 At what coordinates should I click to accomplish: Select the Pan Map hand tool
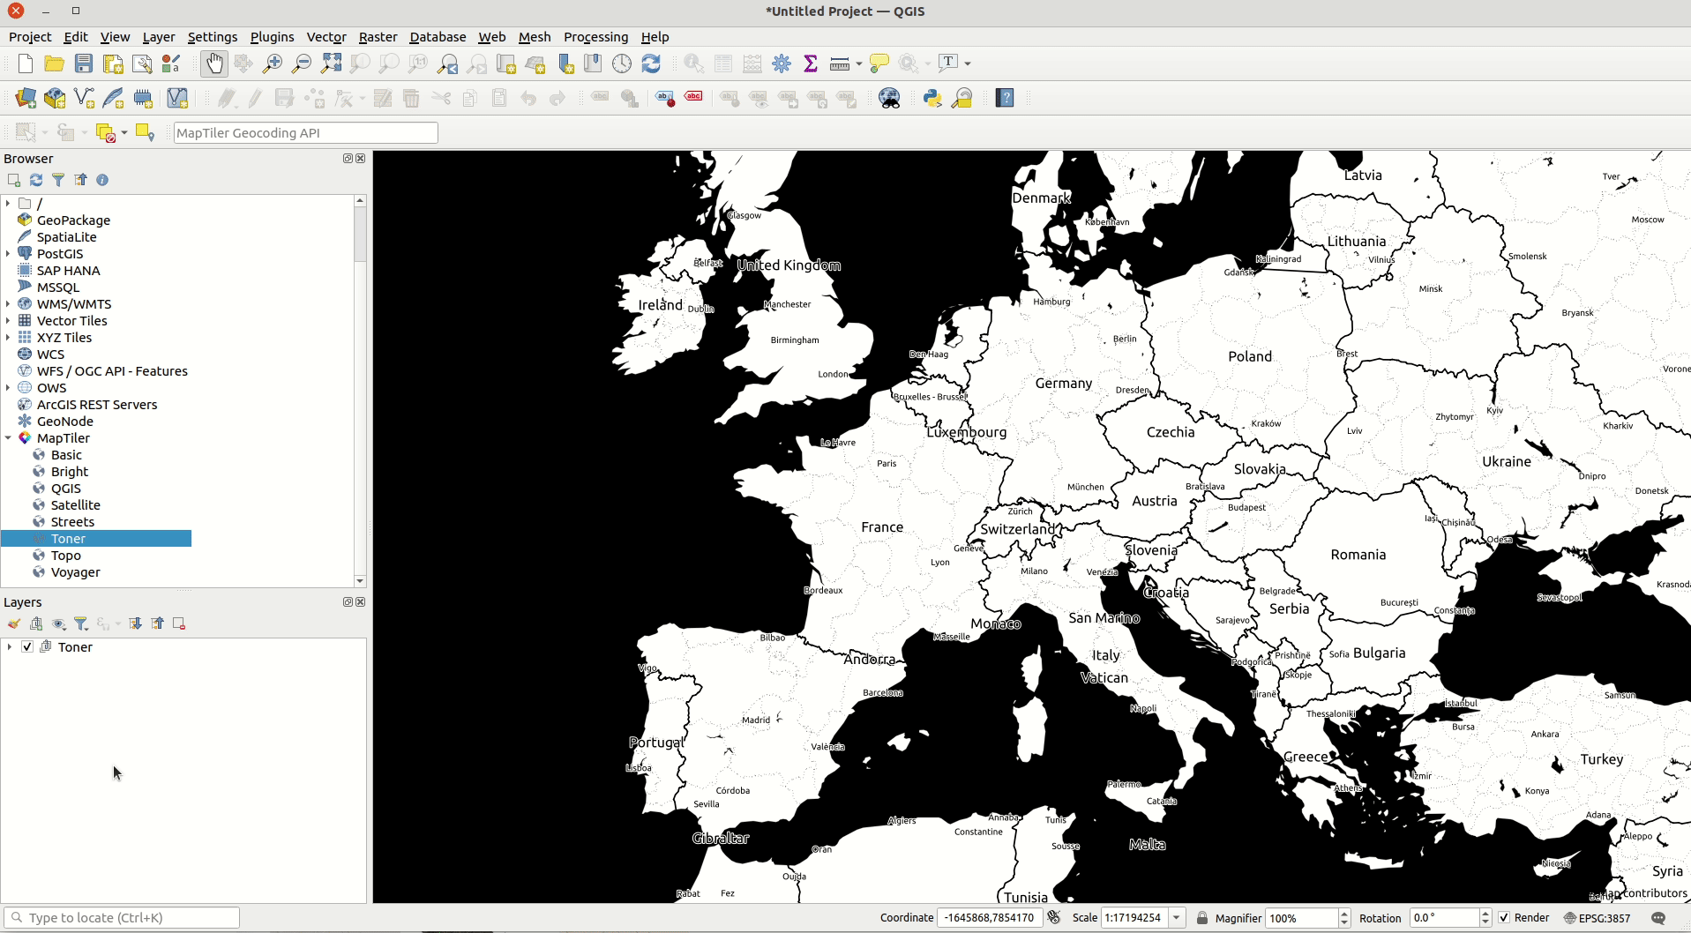[x=213, y=63]
